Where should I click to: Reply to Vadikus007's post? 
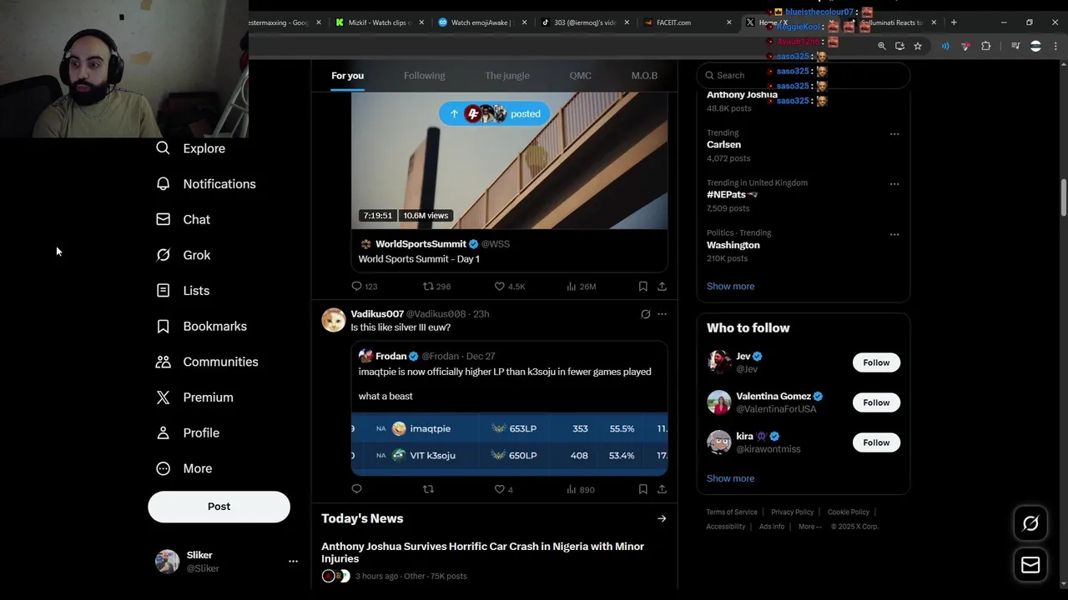pos(357,489)
